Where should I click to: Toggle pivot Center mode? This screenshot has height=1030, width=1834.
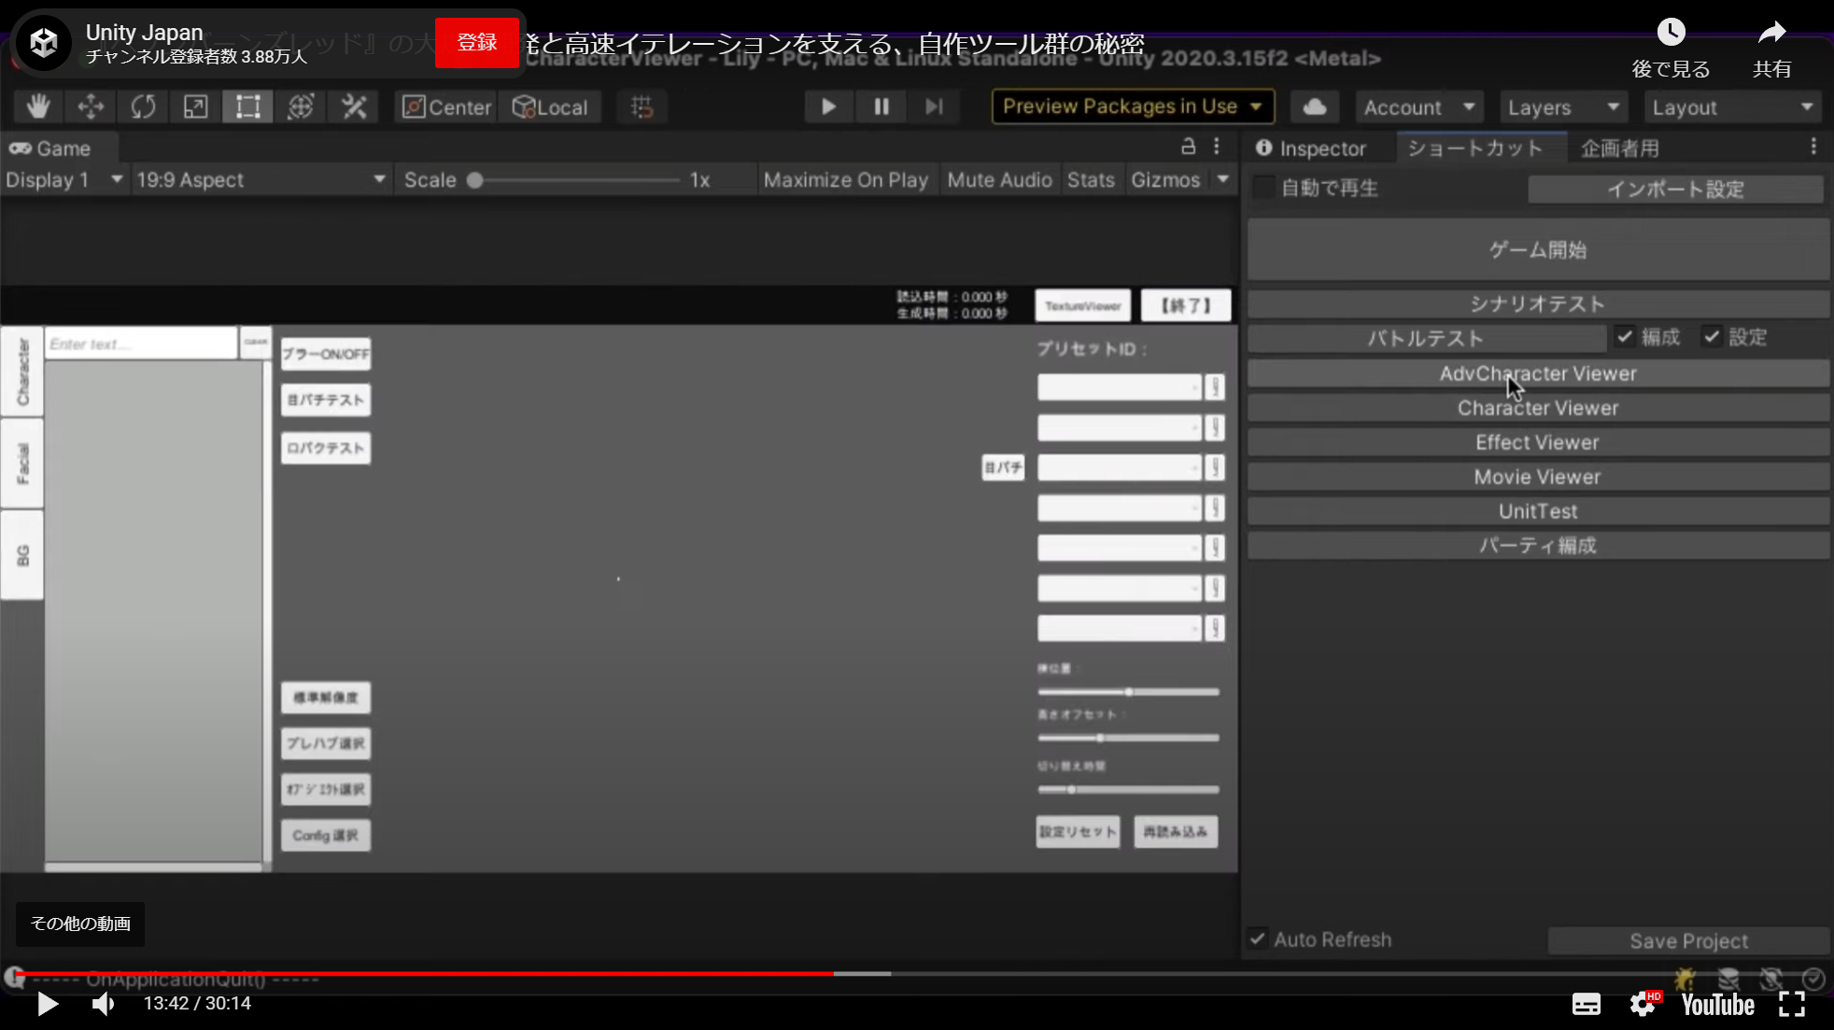pos(447,107)
